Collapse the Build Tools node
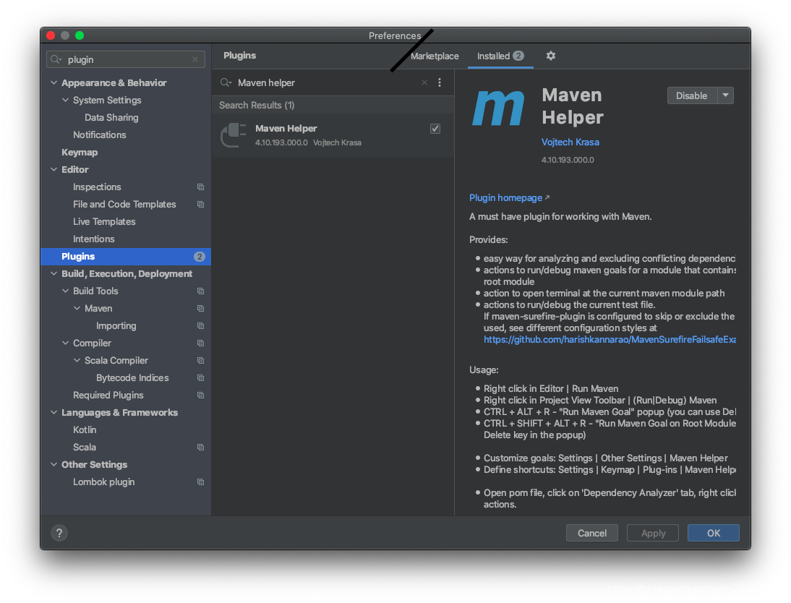Image resolution: width=791 pixels, height=603 pixels. (x=65, y=291)
